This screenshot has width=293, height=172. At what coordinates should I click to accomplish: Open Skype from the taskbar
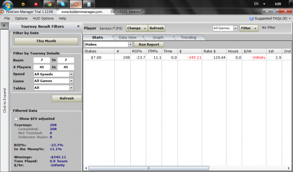pos(63,4)
